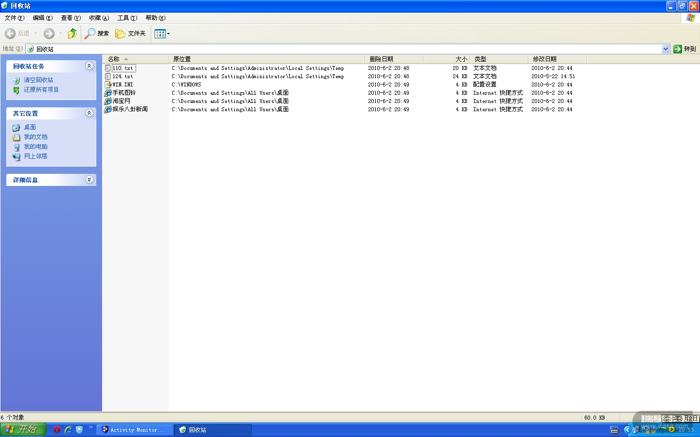Select the 124.txt file name

tap(122, 77)
